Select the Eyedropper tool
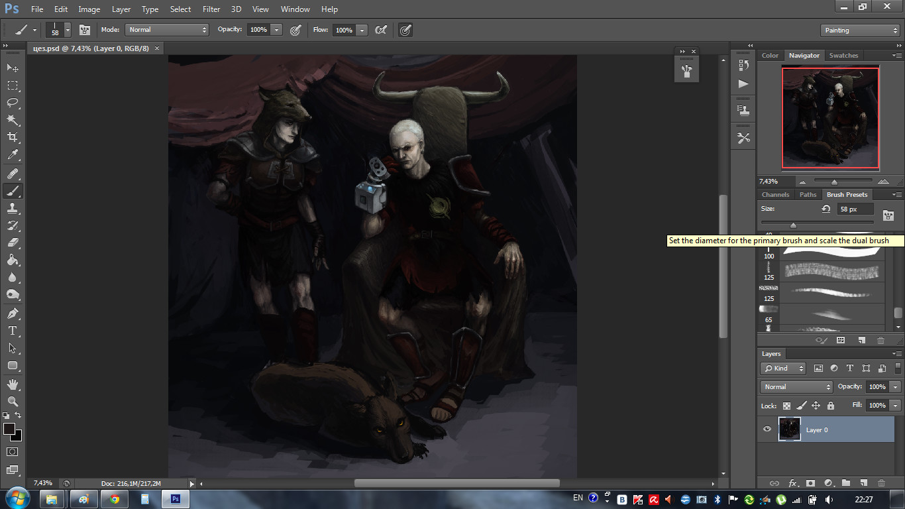Viewport: 905px width, 509px height. tap(13, 155)
